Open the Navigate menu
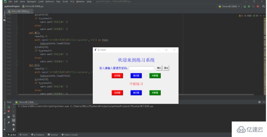This screenshot has width=267, height=137. click(x=31, y=1)
